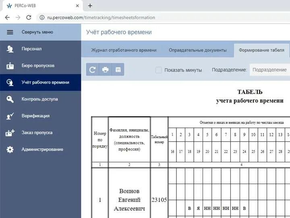Open Бюро пропусков menu section
The height and width of the screenshot is (218, 290).
click(41, 66)
